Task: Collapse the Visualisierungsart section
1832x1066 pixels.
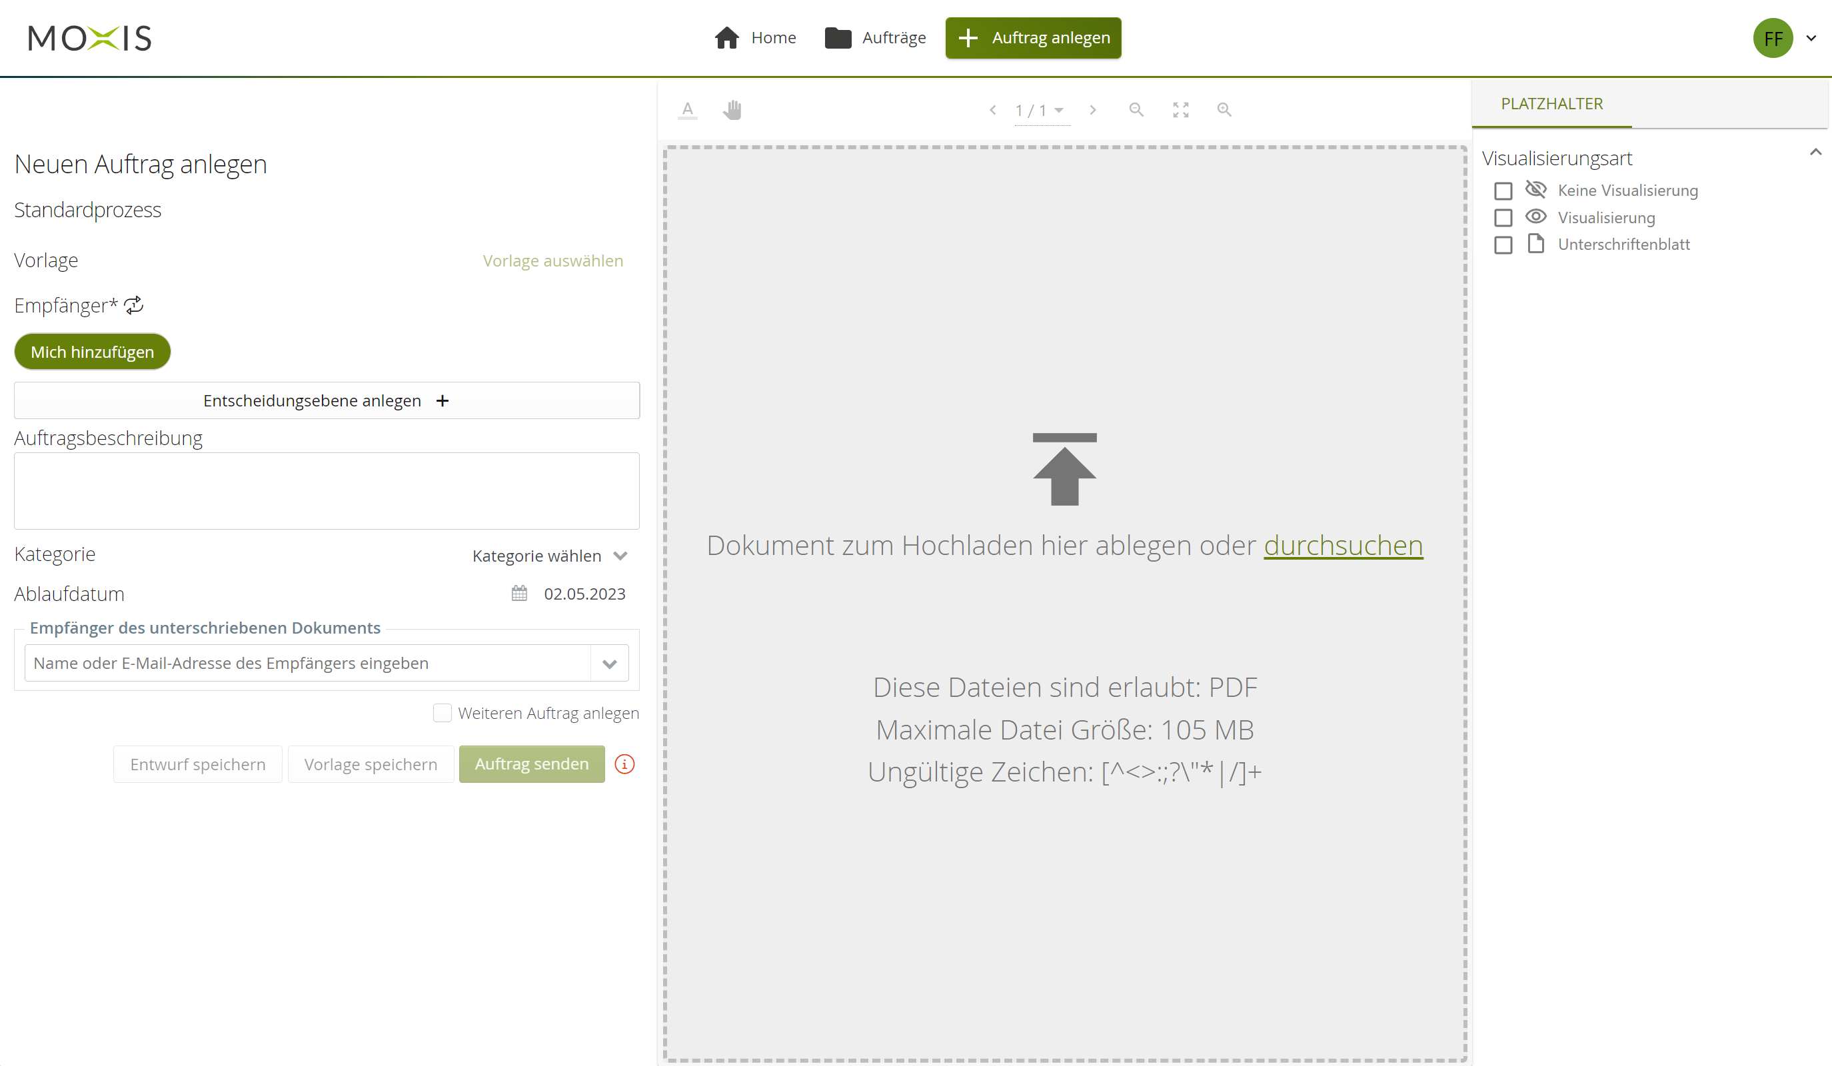Action: pos(1815,153)
